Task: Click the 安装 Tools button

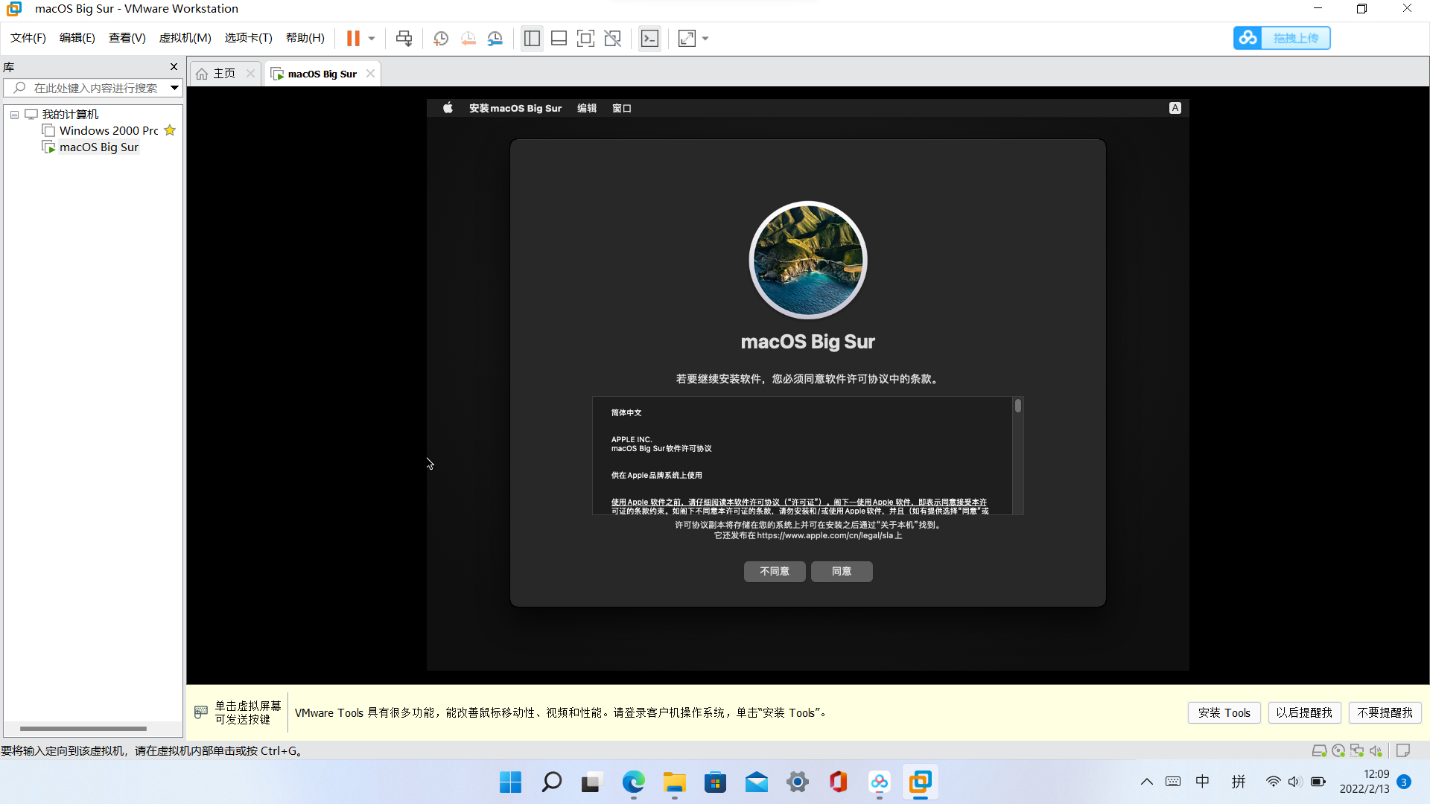Action: tap(1224, 712)
